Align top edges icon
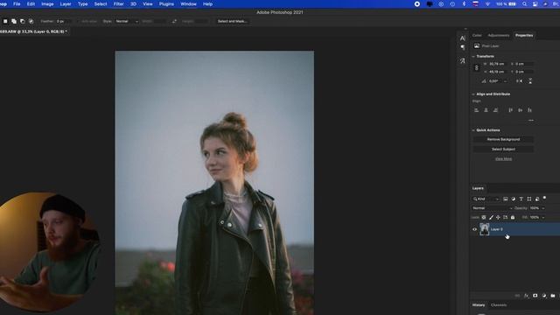 (x=511, y=110)
